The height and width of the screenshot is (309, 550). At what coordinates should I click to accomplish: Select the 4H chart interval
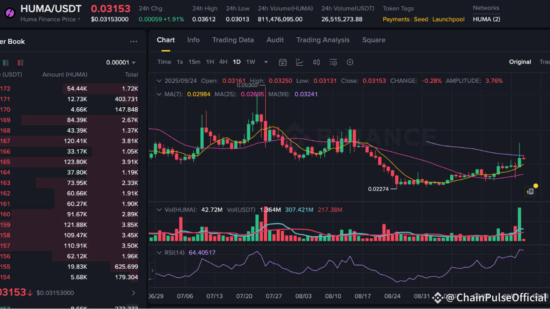coord(223,62)
